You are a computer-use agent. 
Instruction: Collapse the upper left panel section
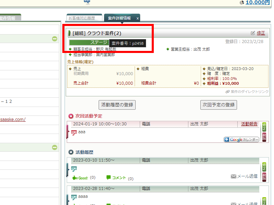coord(55,39)
